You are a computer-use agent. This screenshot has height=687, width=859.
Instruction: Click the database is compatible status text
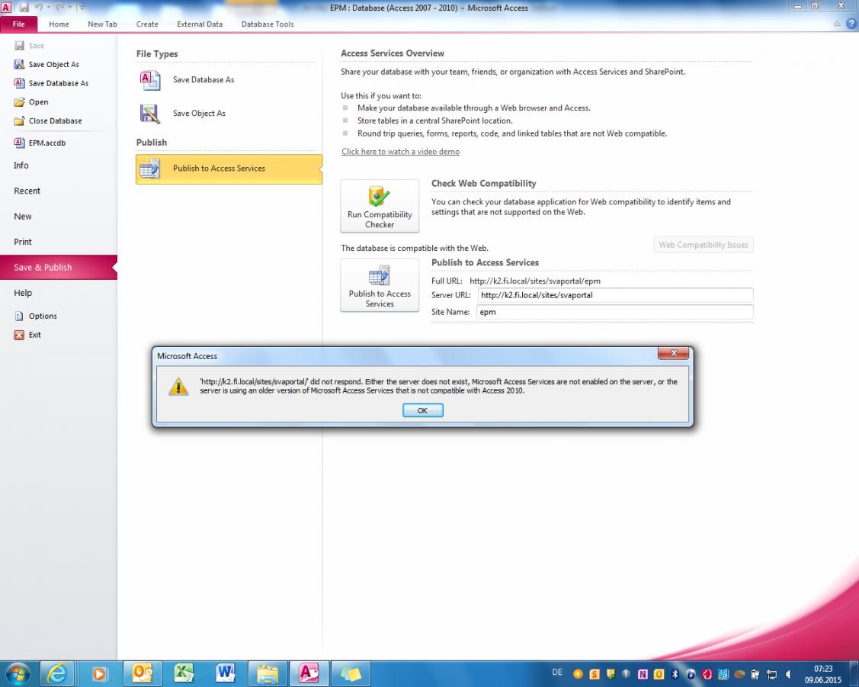pyautogui.click(x=414, y=248)
